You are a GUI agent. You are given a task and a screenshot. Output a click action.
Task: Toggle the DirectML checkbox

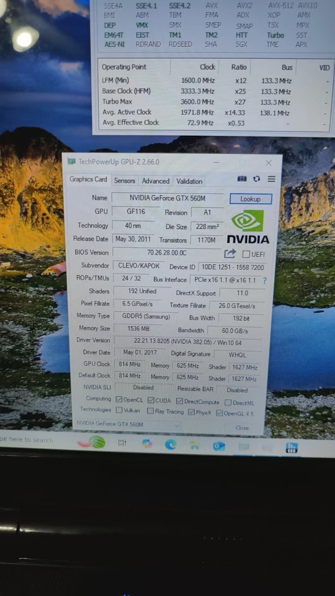click(228, 402)
